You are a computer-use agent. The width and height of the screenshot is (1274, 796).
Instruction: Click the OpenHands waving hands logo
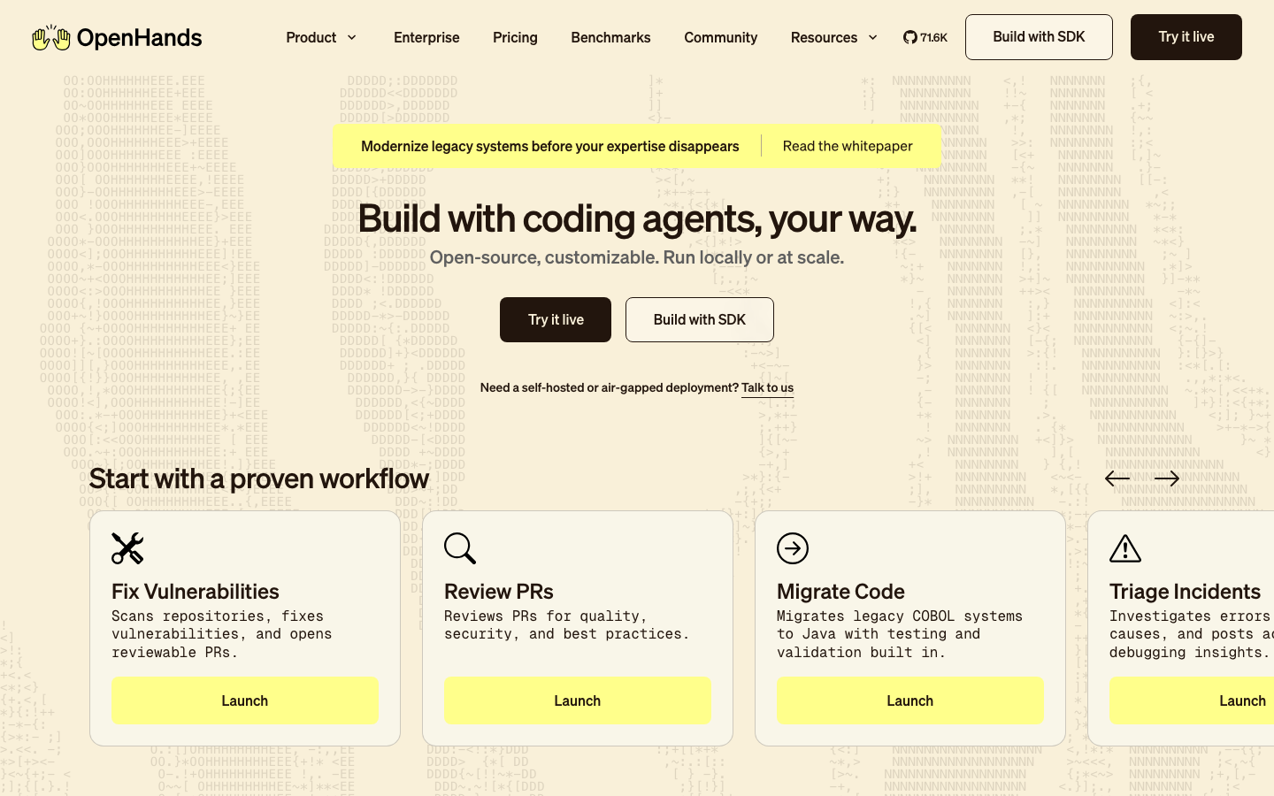(50, 37)
